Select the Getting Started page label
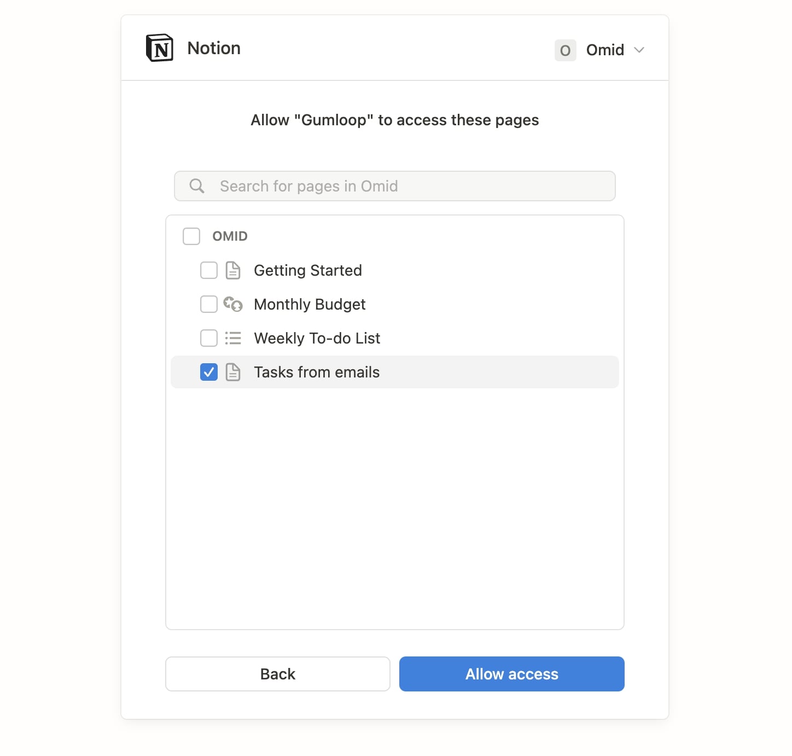The width and height of the screenshot is (792, 756). (x=308, y=270)
